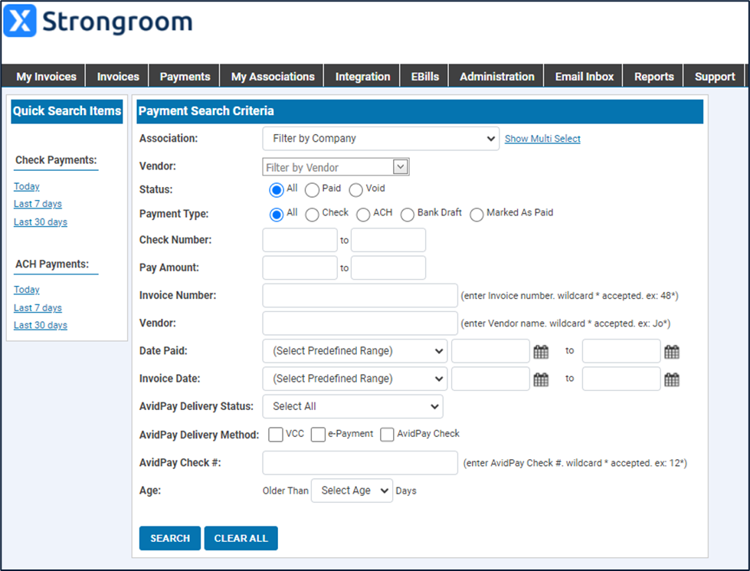The height and width of the screenshot is (571, 750).
Task: Click Show Multi Select link
Action: point(542,139)
